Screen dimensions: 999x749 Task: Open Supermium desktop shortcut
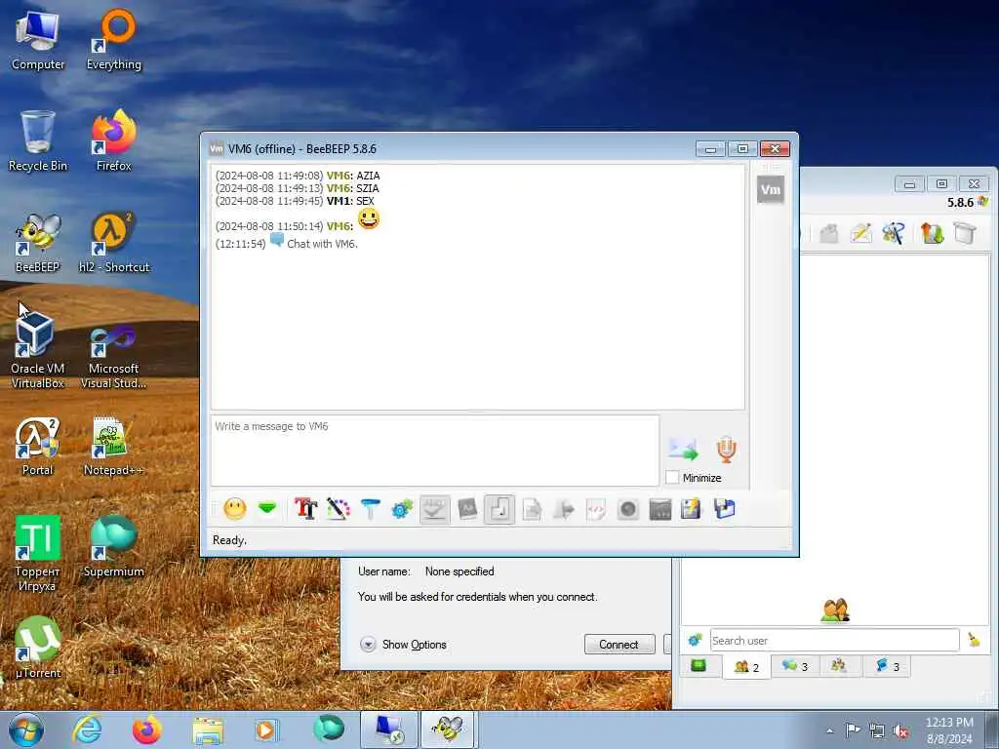[x=114, y=547]
